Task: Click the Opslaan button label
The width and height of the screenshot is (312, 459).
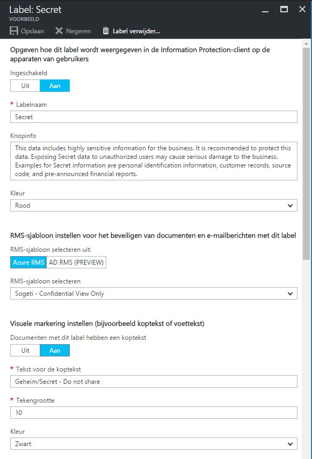Action: [32, 31]
